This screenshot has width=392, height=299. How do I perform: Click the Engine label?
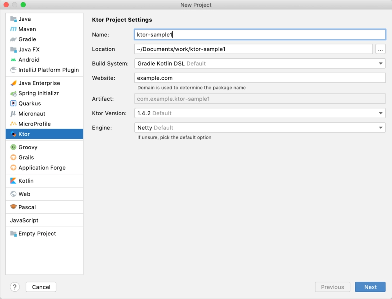coord(102,128)
